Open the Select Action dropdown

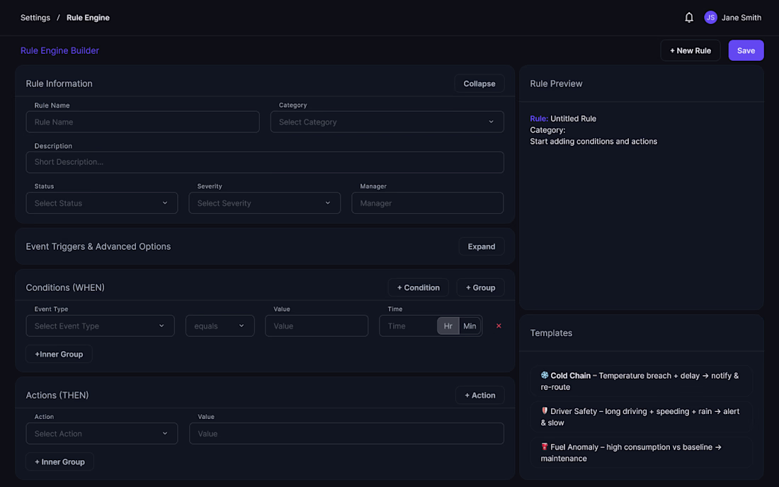coord(101,433)
